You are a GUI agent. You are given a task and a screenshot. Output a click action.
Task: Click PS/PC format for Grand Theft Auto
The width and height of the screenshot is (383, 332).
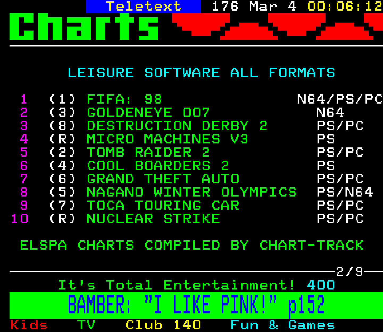click(340, 179)
